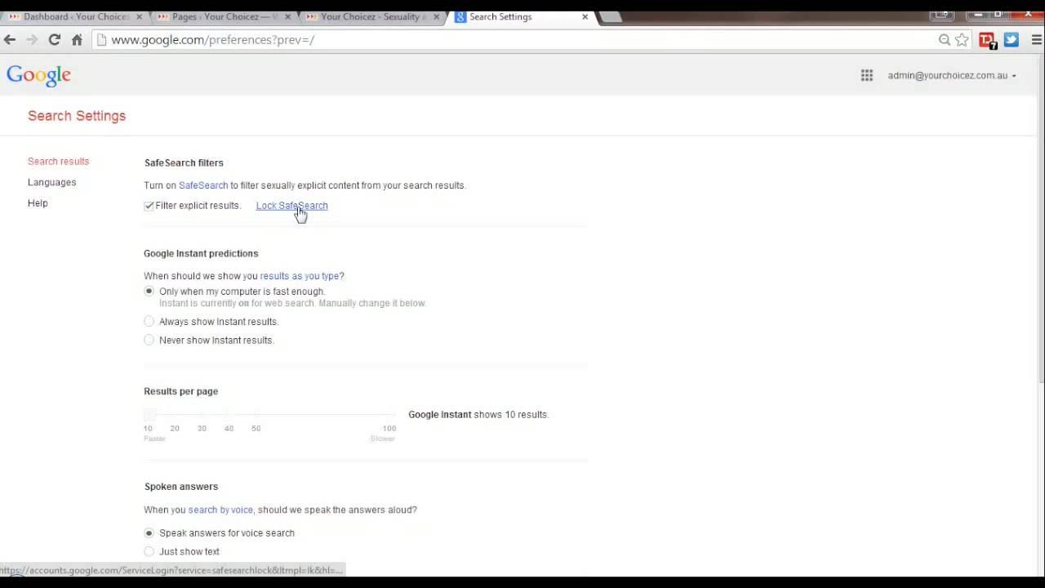
Task: Select Just show text option
Action: click(149, 552)
